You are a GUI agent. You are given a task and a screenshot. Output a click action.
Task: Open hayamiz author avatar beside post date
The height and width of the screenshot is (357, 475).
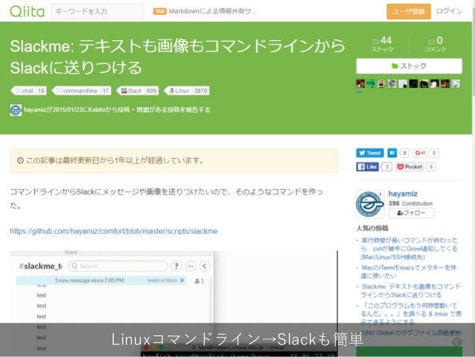(x=16, y=110)
